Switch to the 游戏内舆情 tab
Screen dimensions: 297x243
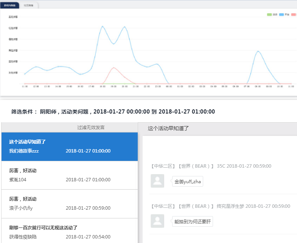point(10,6)
